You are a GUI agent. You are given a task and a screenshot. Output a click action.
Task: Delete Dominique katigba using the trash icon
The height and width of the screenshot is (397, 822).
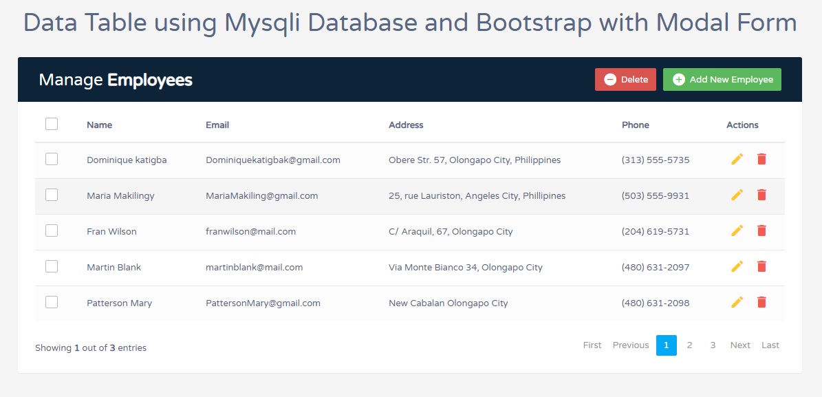coord(761,159)
